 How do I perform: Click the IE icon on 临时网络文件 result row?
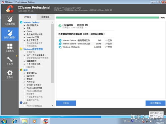click(x=60, y=40)
